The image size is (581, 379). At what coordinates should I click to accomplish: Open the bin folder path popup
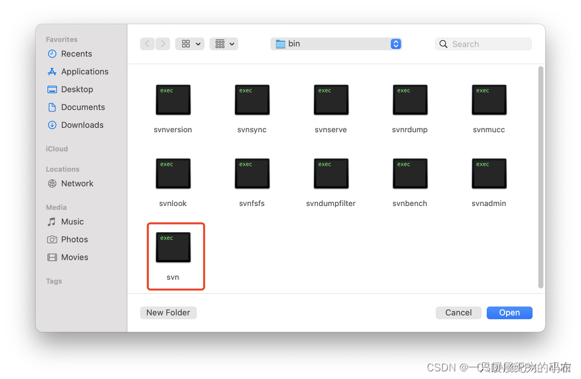(336, 44)
